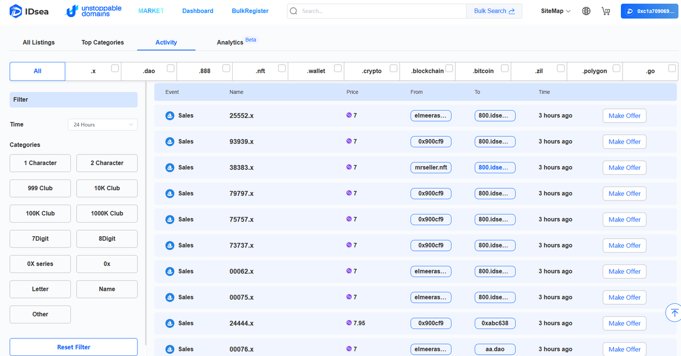Select the Activity tab
This screenshot has width=681, height=356.
[x=166, y=43]
